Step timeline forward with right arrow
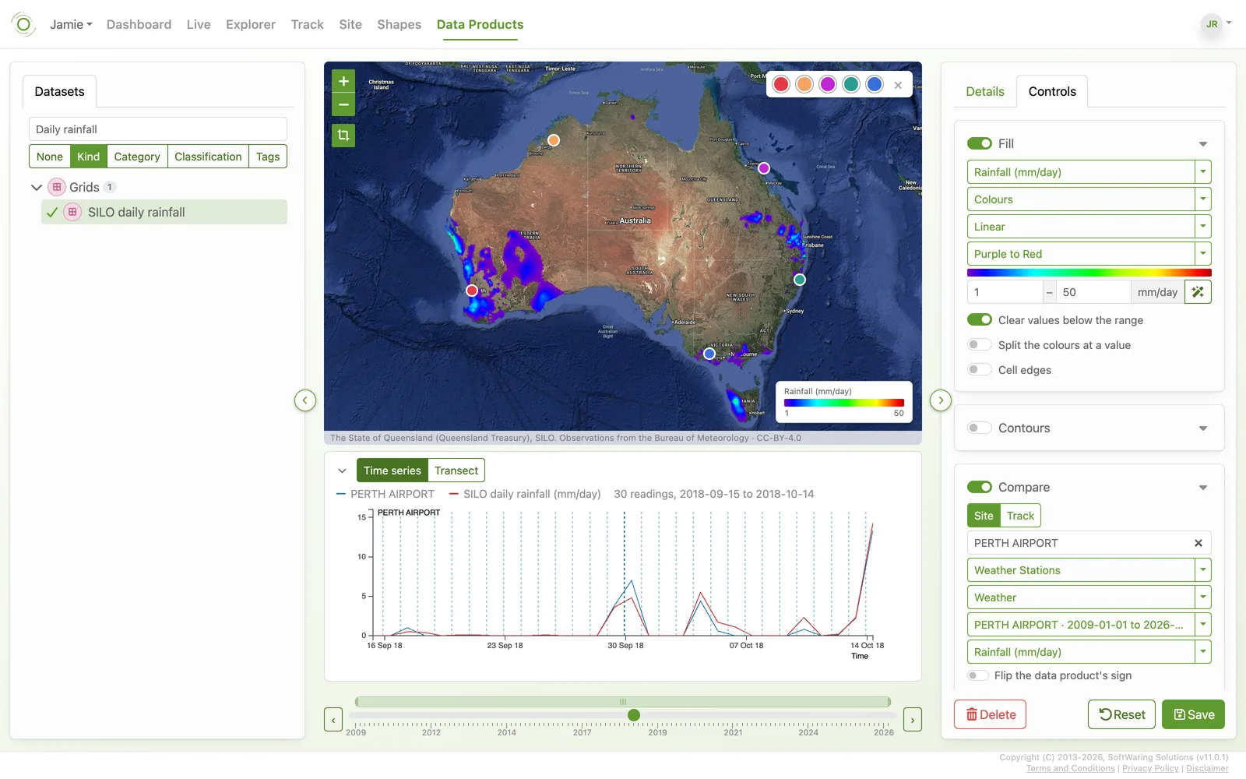The image size is (1246, 779). click(x=913, y=720)
